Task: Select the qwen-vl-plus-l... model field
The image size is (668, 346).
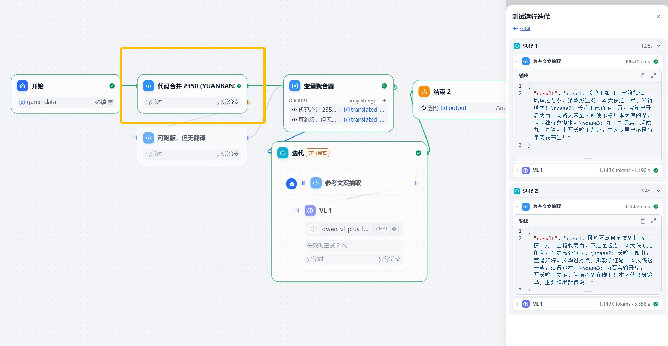Action: (354, 229)
